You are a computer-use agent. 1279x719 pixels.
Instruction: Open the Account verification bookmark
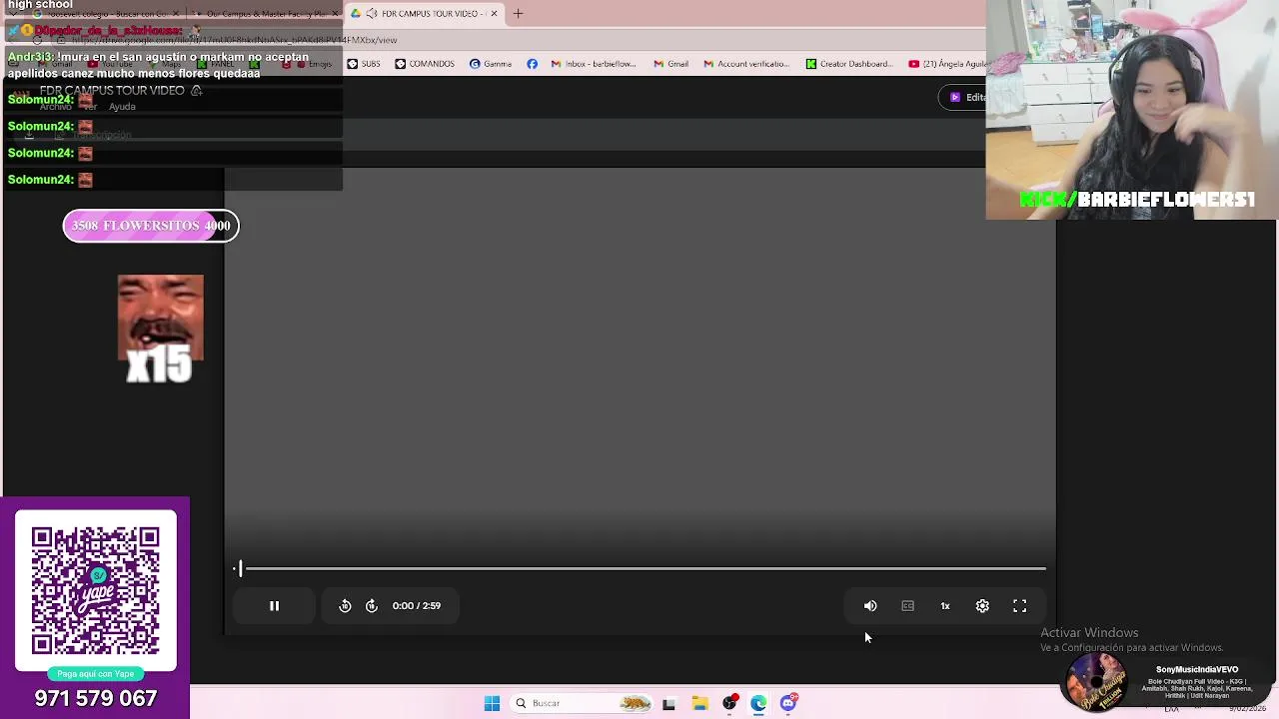[746, 64]
